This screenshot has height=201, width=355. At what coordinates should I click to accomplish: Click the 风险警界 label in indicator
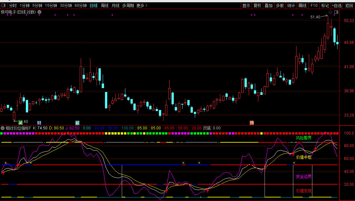(x=304, y=138)
